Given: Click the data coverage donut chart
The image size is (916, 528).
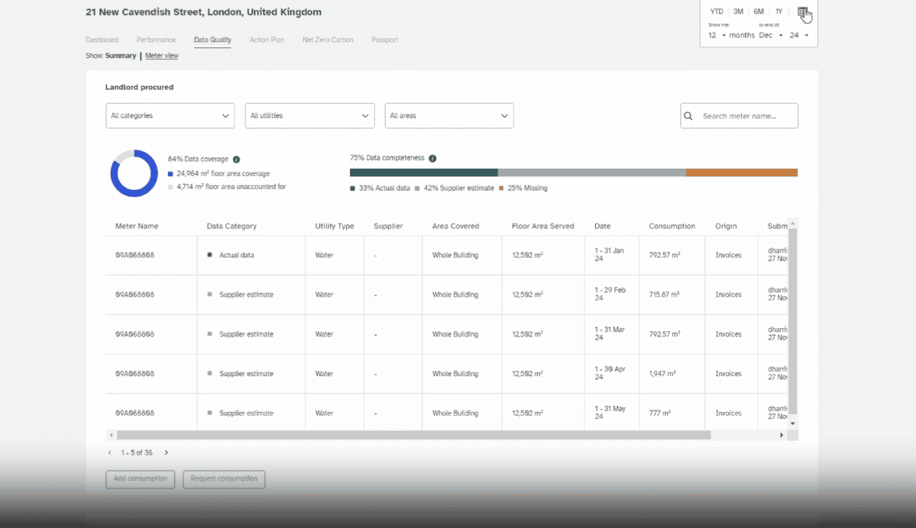Looking at the screenshot, I should (134, 173).
